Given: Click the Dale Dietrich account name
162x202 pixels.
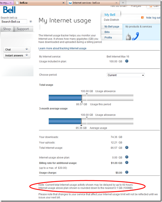Looking at the screenshot, I should (x=112, y=20).
